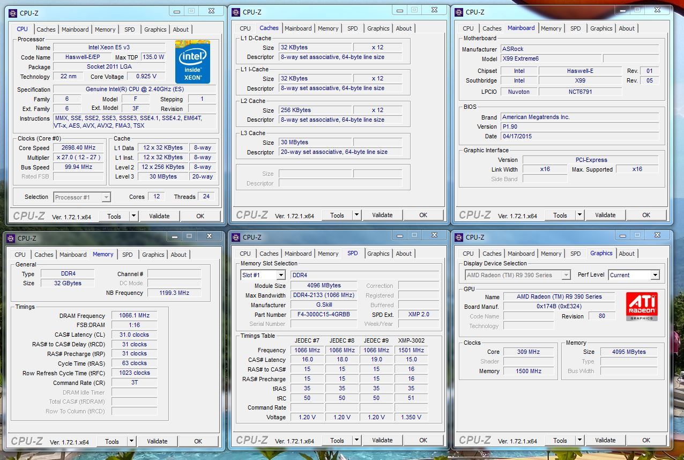
Task: Click the BIOS date 04/17/2015 field
Action: (x=579, y=137)
